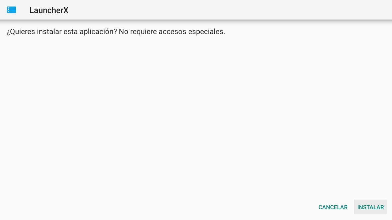Click the '¿Quieres instalar esta aplicación?' message
Image resolution: width=392 pixels, height=220 pixels.
pyautogui.click(x=62, y=32)
